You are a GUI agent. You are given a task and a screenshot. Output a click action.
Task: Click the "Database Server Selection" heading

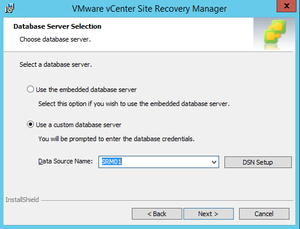click(57, 26)
